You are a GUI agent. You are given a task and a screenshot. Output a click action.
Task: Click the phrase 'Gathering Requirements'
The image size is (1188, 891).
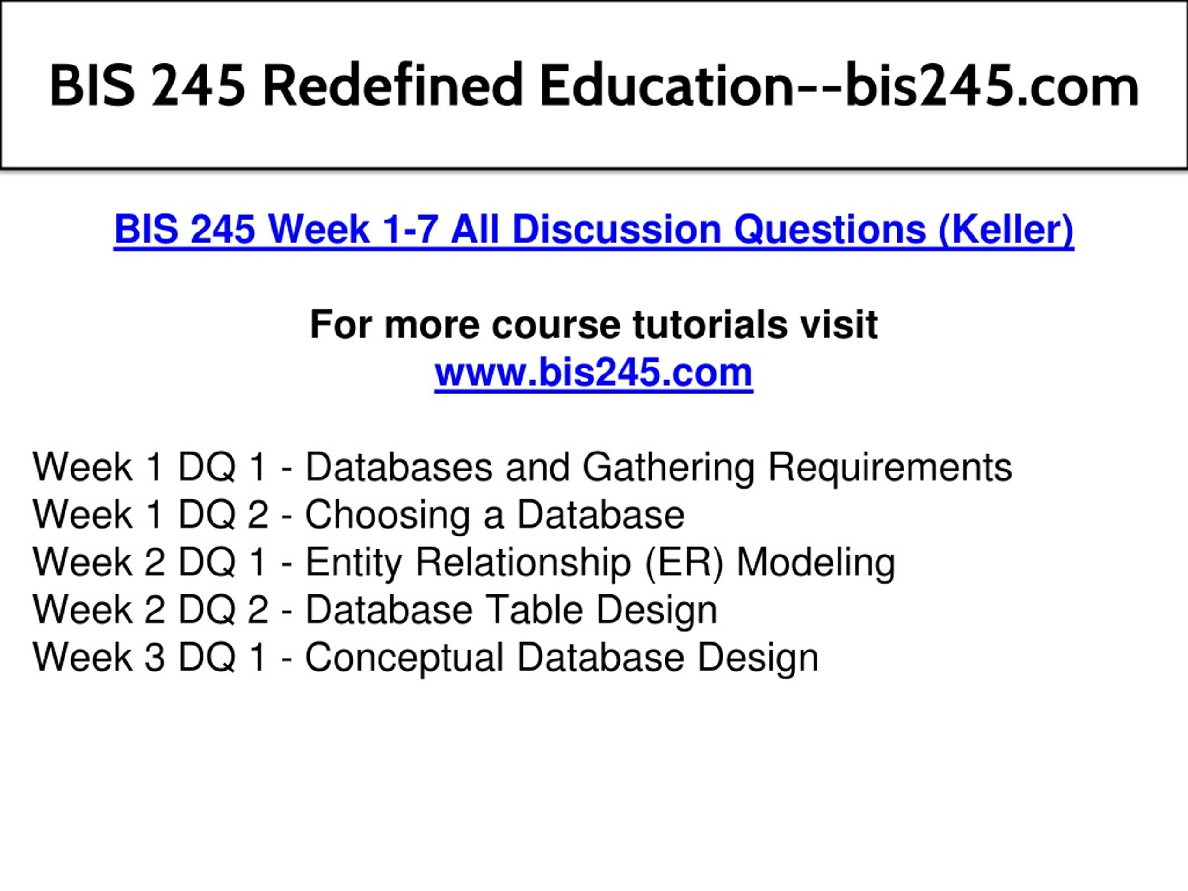click(797, 467)
